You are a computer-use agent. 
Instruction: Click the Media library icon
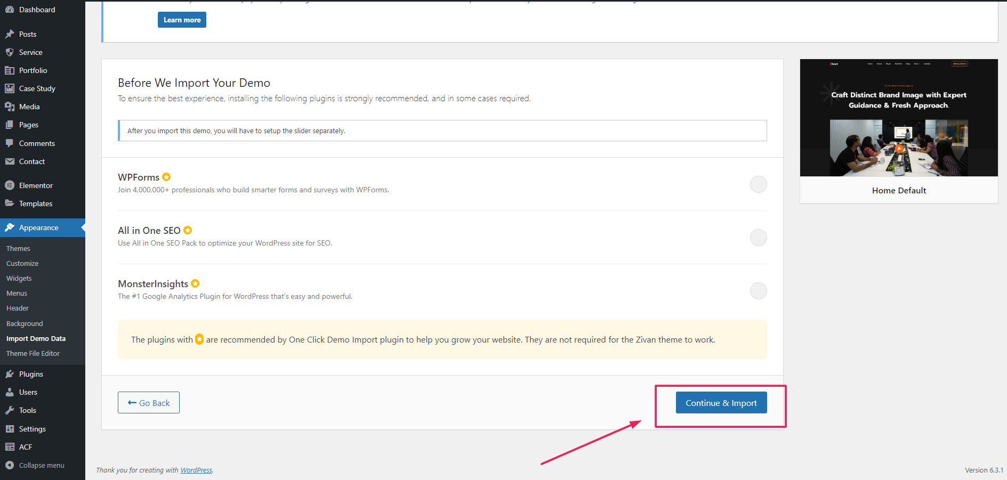10,107
